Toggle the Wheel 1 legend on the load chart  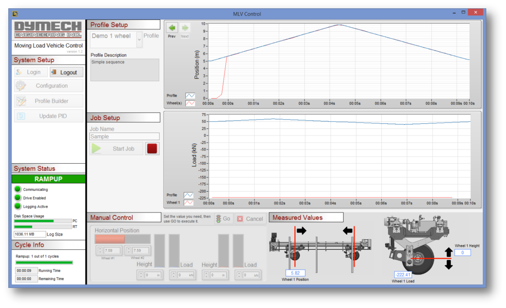point(190,202)
